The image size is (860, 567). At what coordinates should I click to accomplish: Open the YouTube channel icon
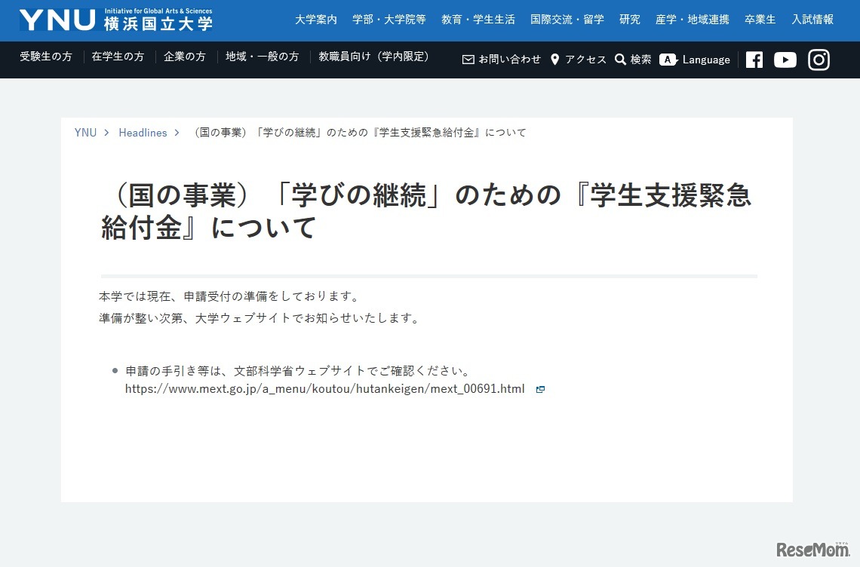click(785, 60)
